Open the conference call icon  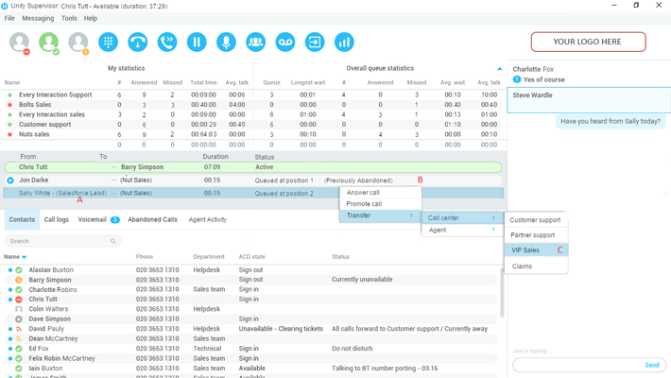coord(255,43)
